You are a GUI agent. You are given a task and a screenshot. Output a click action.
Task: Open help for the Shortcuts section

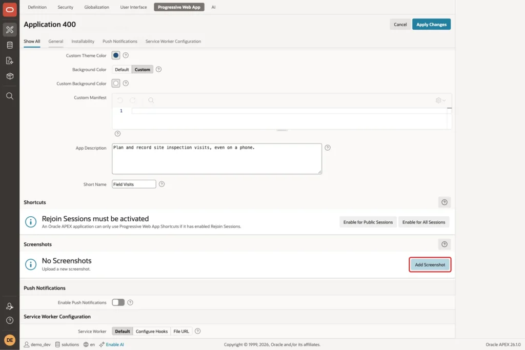click(x=445, y=202)
